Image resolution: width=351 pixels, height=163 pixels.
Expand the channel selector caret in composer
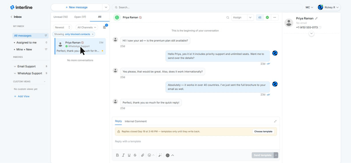(x=173, y=155)
